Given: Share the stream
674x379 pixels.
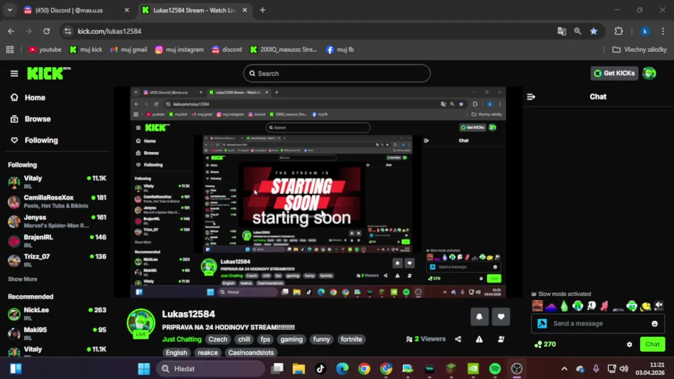Looking at the screenshot, I should [x=458, y=340].
